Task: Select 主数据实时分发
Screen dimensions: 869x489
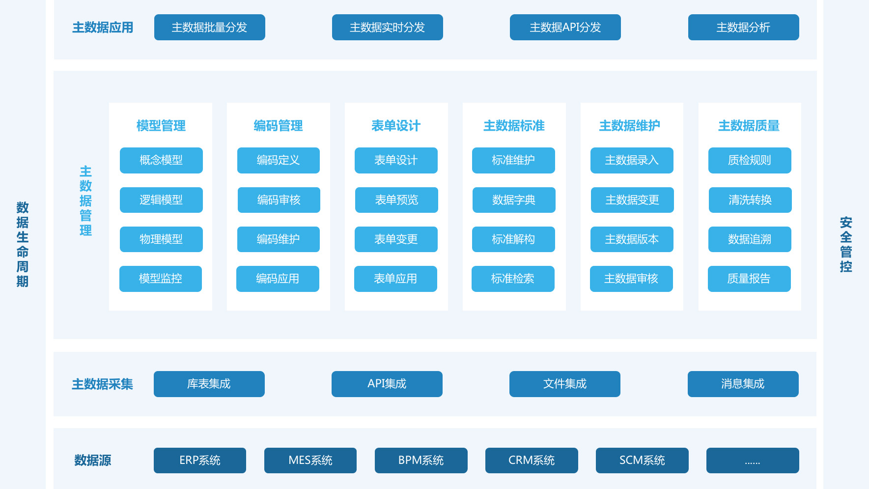Action: (387, 28)
